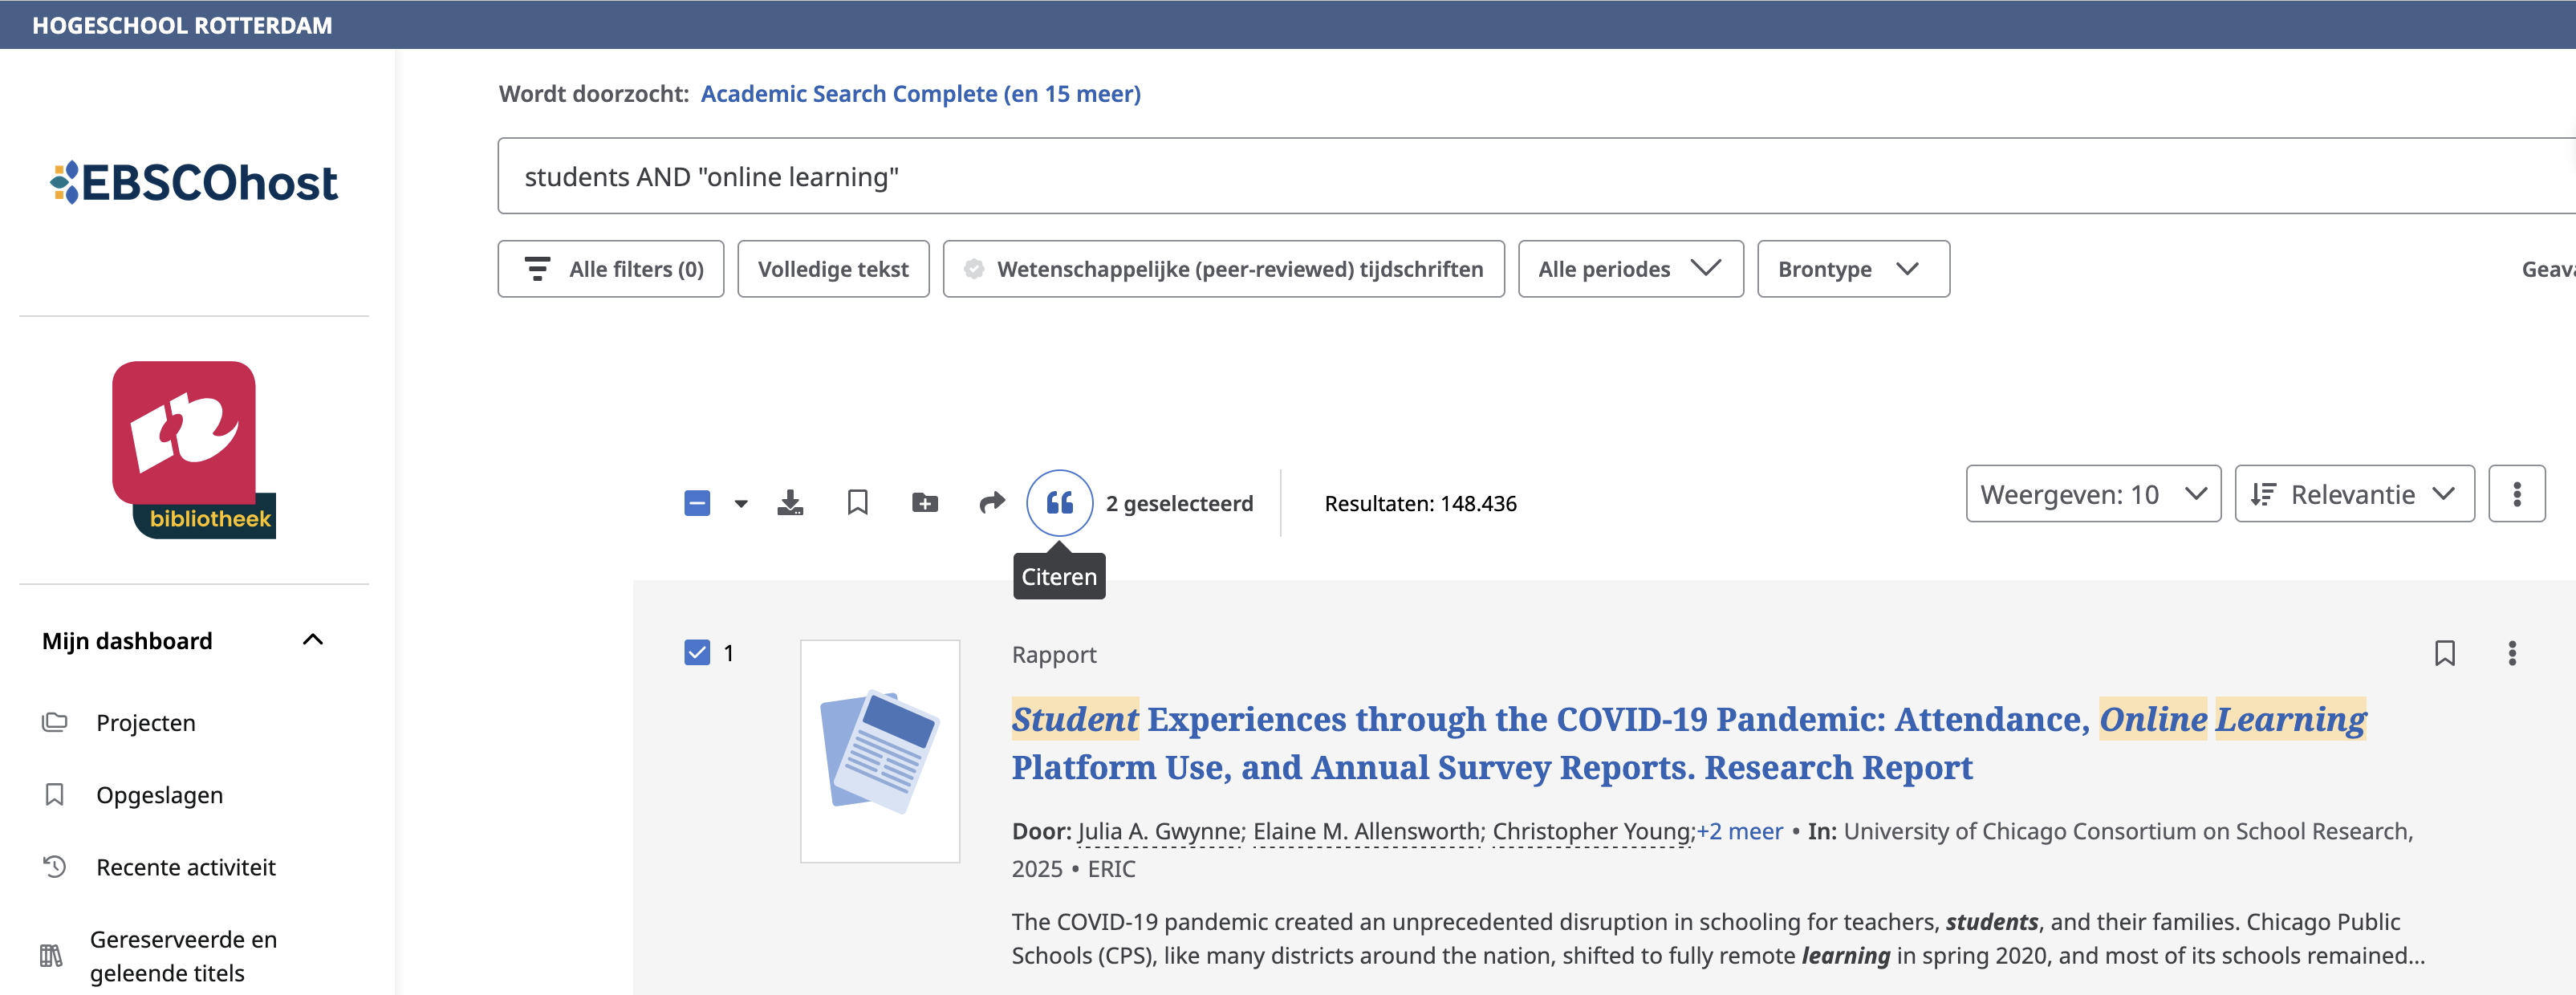Screen dimensions: 2576x995
Task: Click the report document thumbnail
Action: pos(879,750)
